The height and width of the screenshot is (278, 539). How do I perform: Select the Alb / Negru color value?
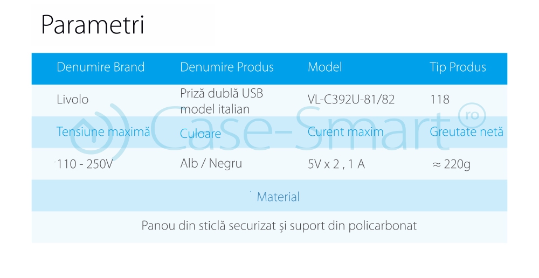point(211,164)
